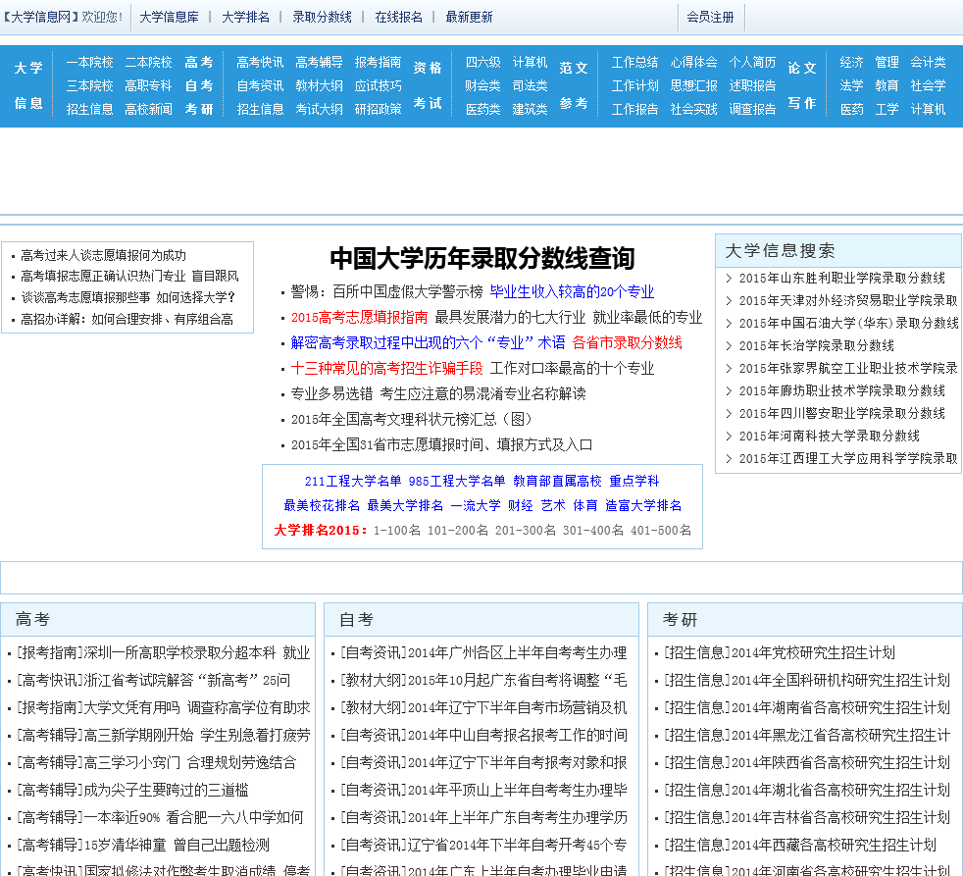This screenshot has height=876, width=963.
Task: Open 各省市录取分数线 red link
Action: point(627,342)
